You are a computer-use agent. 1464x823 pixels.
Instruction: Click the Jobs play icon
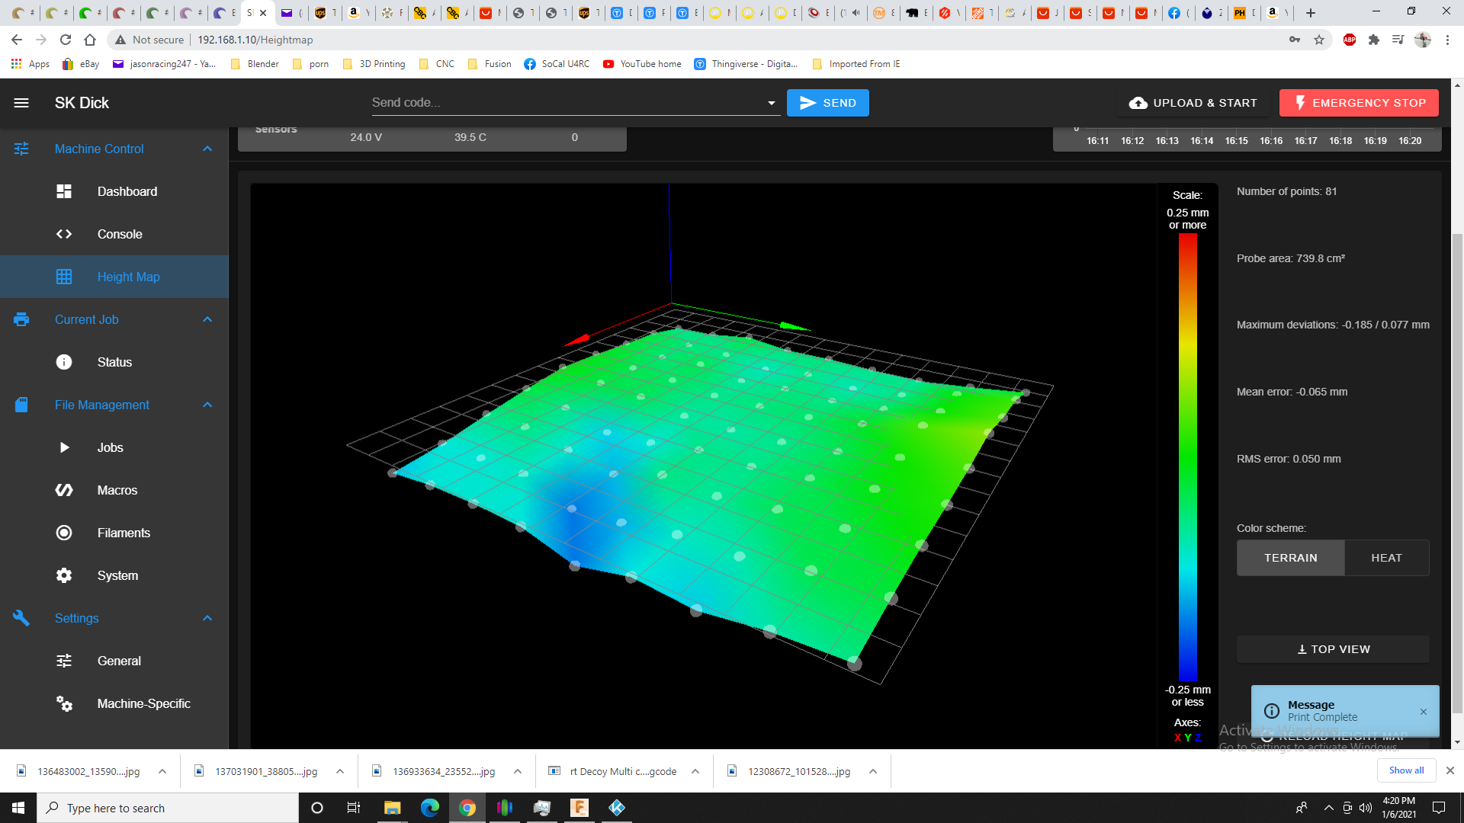(x=64, y=447)
